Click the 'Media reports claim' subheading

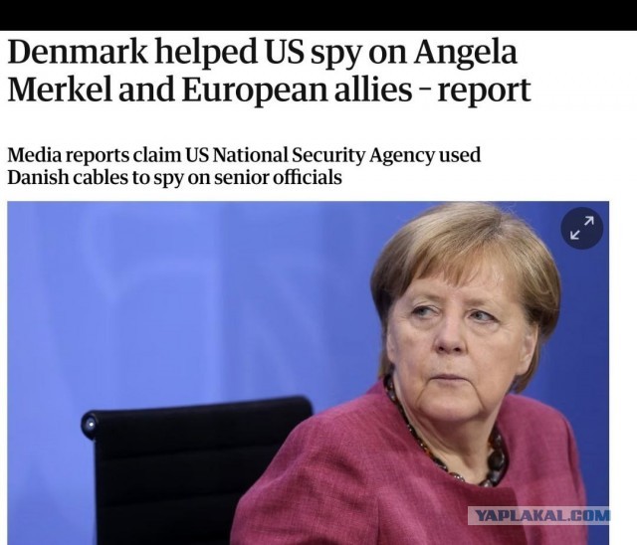[x=244, y=155]
